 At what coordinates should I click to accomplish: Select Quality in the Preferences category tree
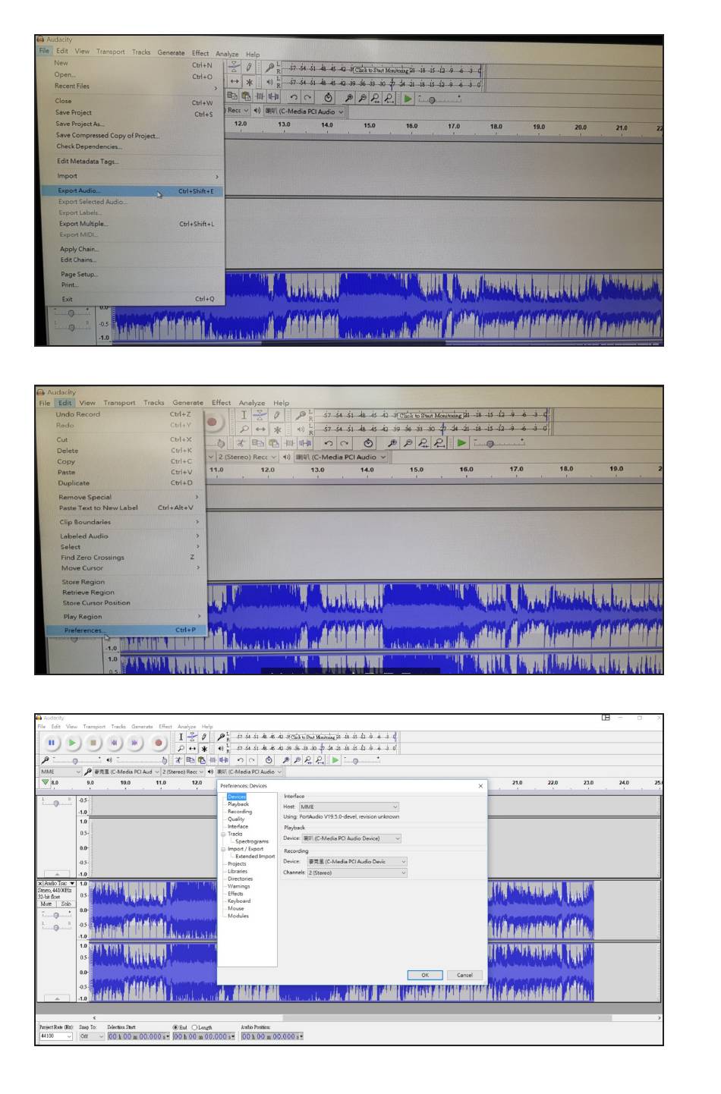[x=236, y=819]
